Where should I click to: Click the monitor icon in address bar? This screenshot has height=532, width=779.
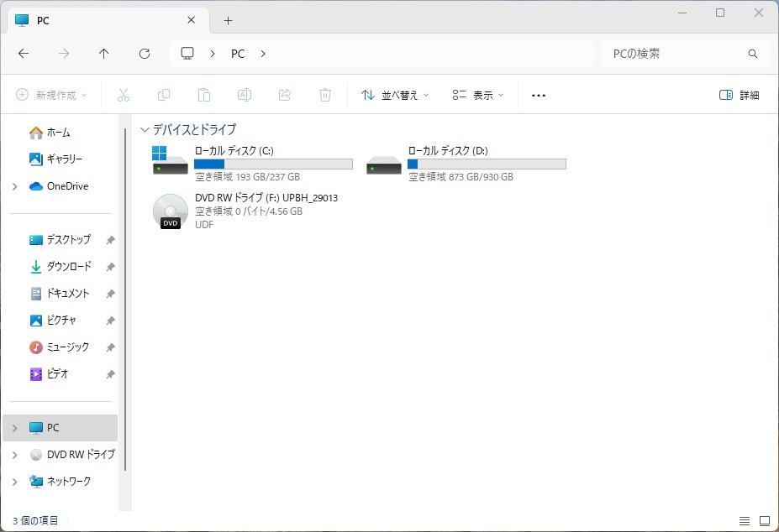point(187,54)
